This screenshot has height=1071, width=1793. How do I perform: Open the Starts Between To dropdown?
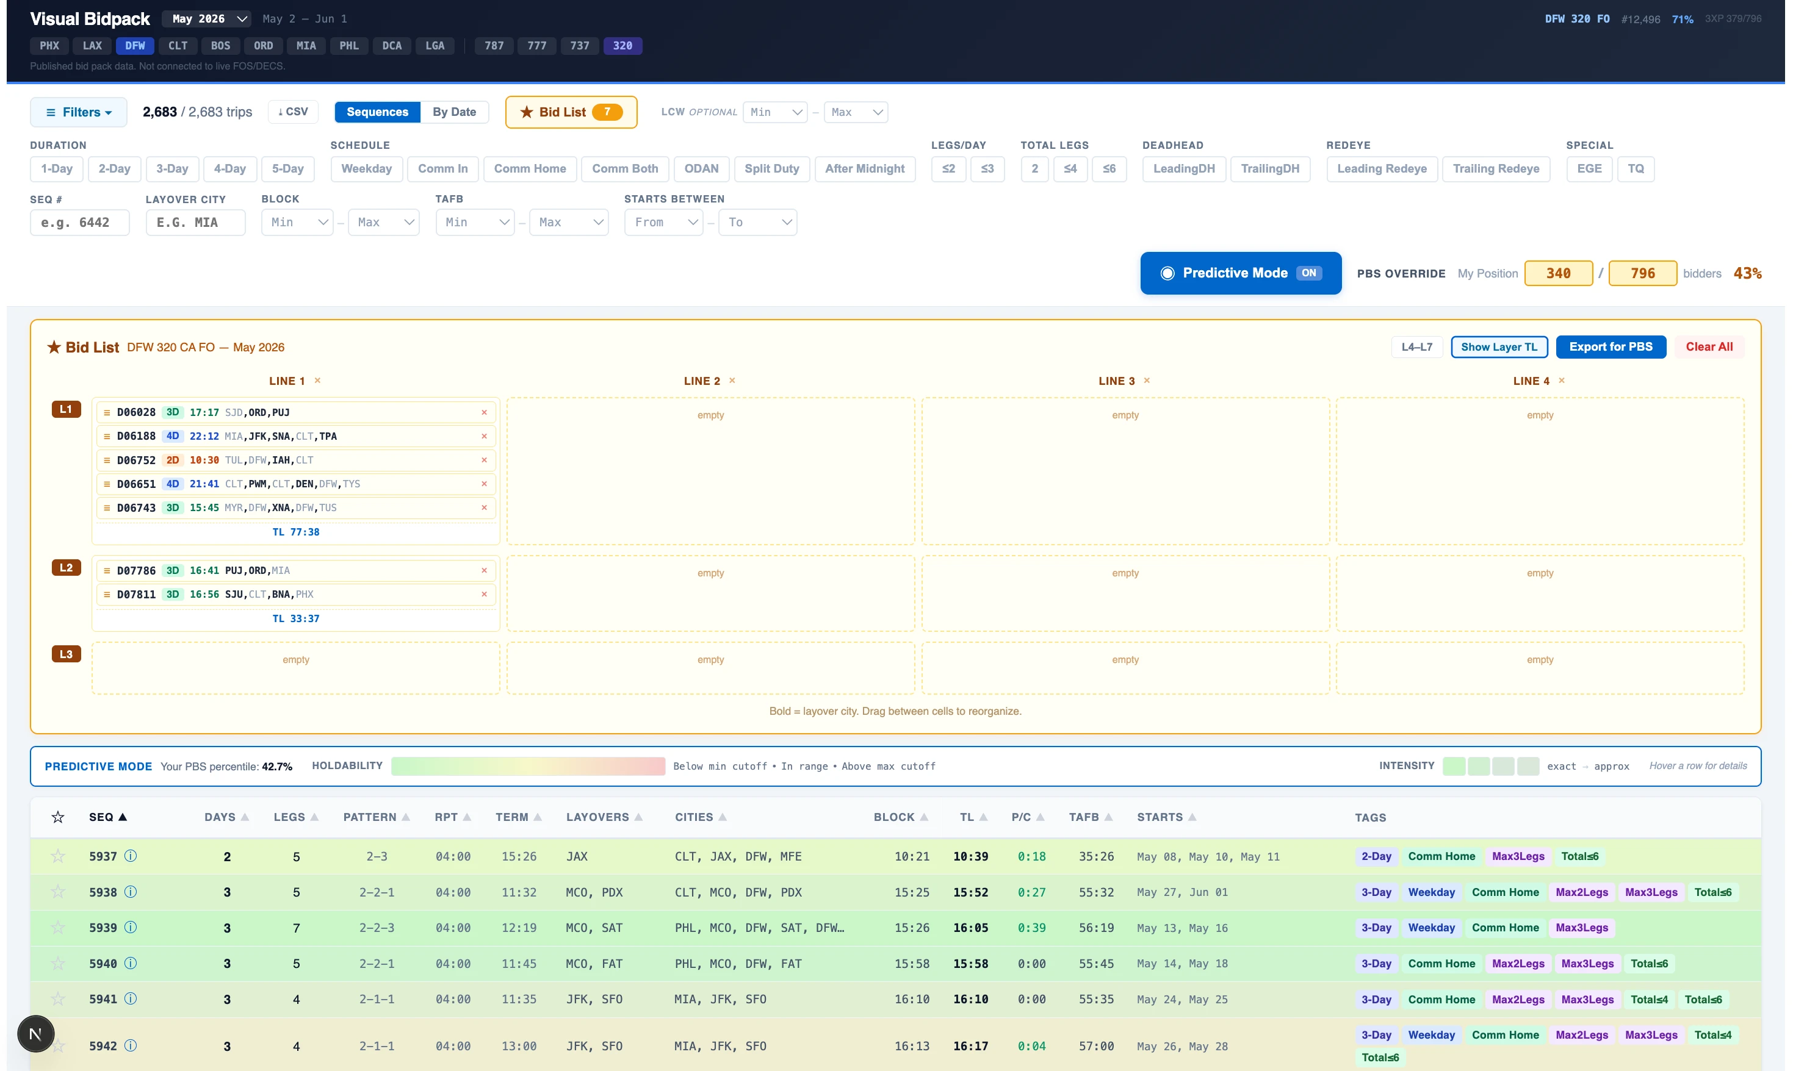click(757, 222)
